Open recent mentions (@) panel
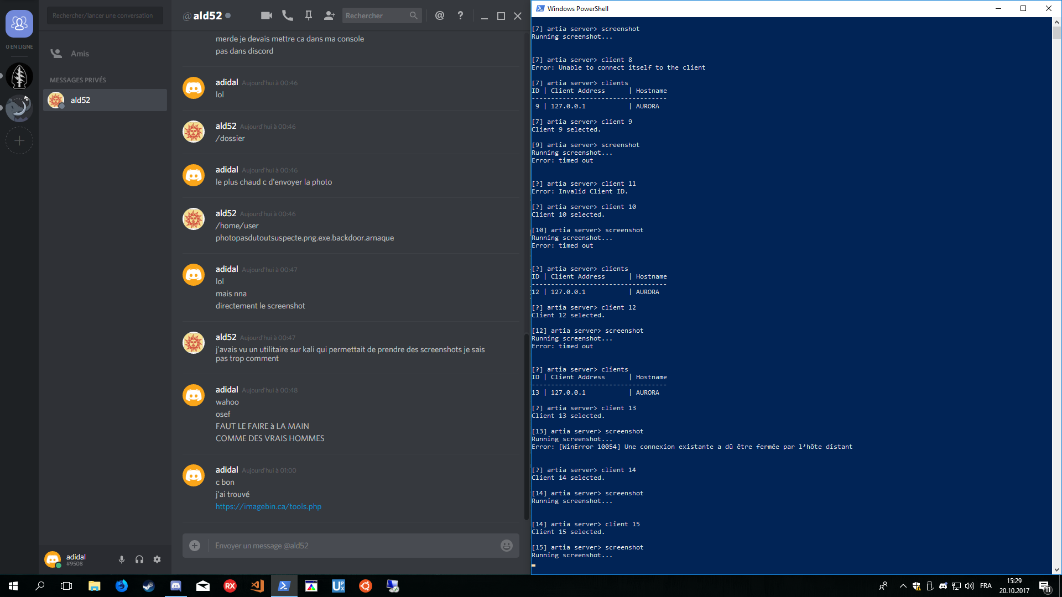The height and width of the screenshot is (597, 1062). (x=440, y=15)
